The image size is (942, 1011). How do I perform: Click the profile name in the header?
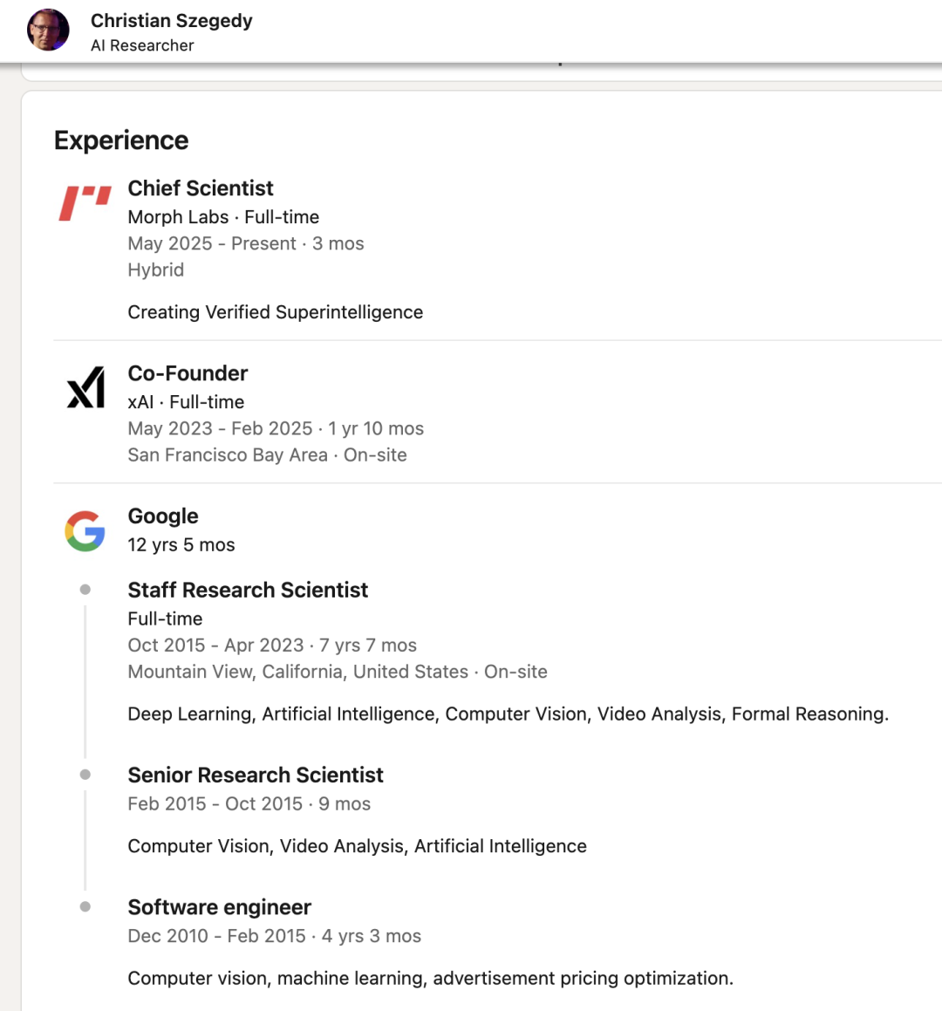[x=172, y=21]
